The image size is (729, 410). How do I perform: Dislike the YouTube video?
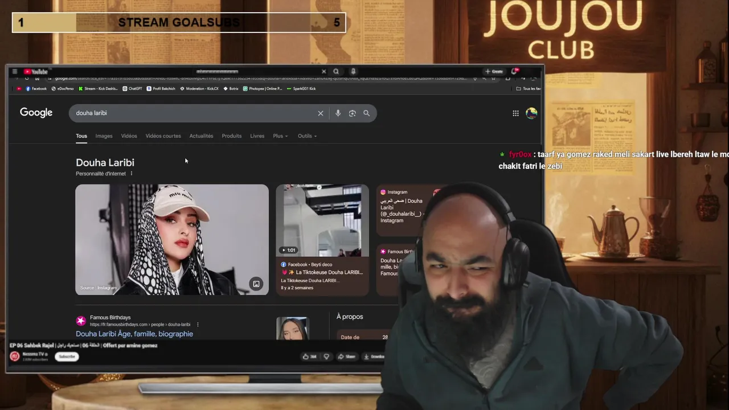coord(326,357)
